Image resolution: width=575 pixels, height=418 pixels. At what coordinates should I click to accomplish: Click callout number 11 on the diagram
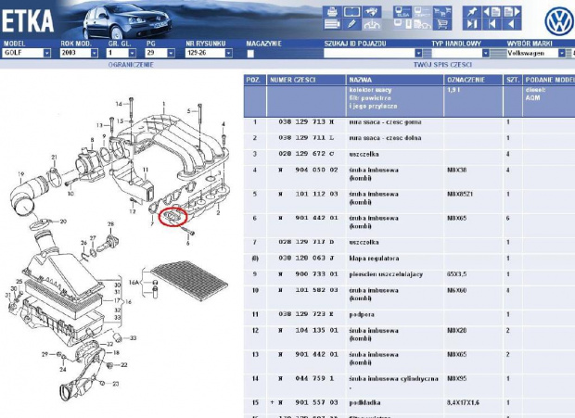(x=146, y=170)
